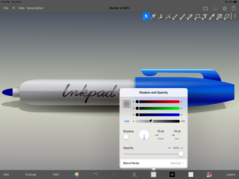
Task: Select the Rectangle shape tool
Action: pos(197,16)
